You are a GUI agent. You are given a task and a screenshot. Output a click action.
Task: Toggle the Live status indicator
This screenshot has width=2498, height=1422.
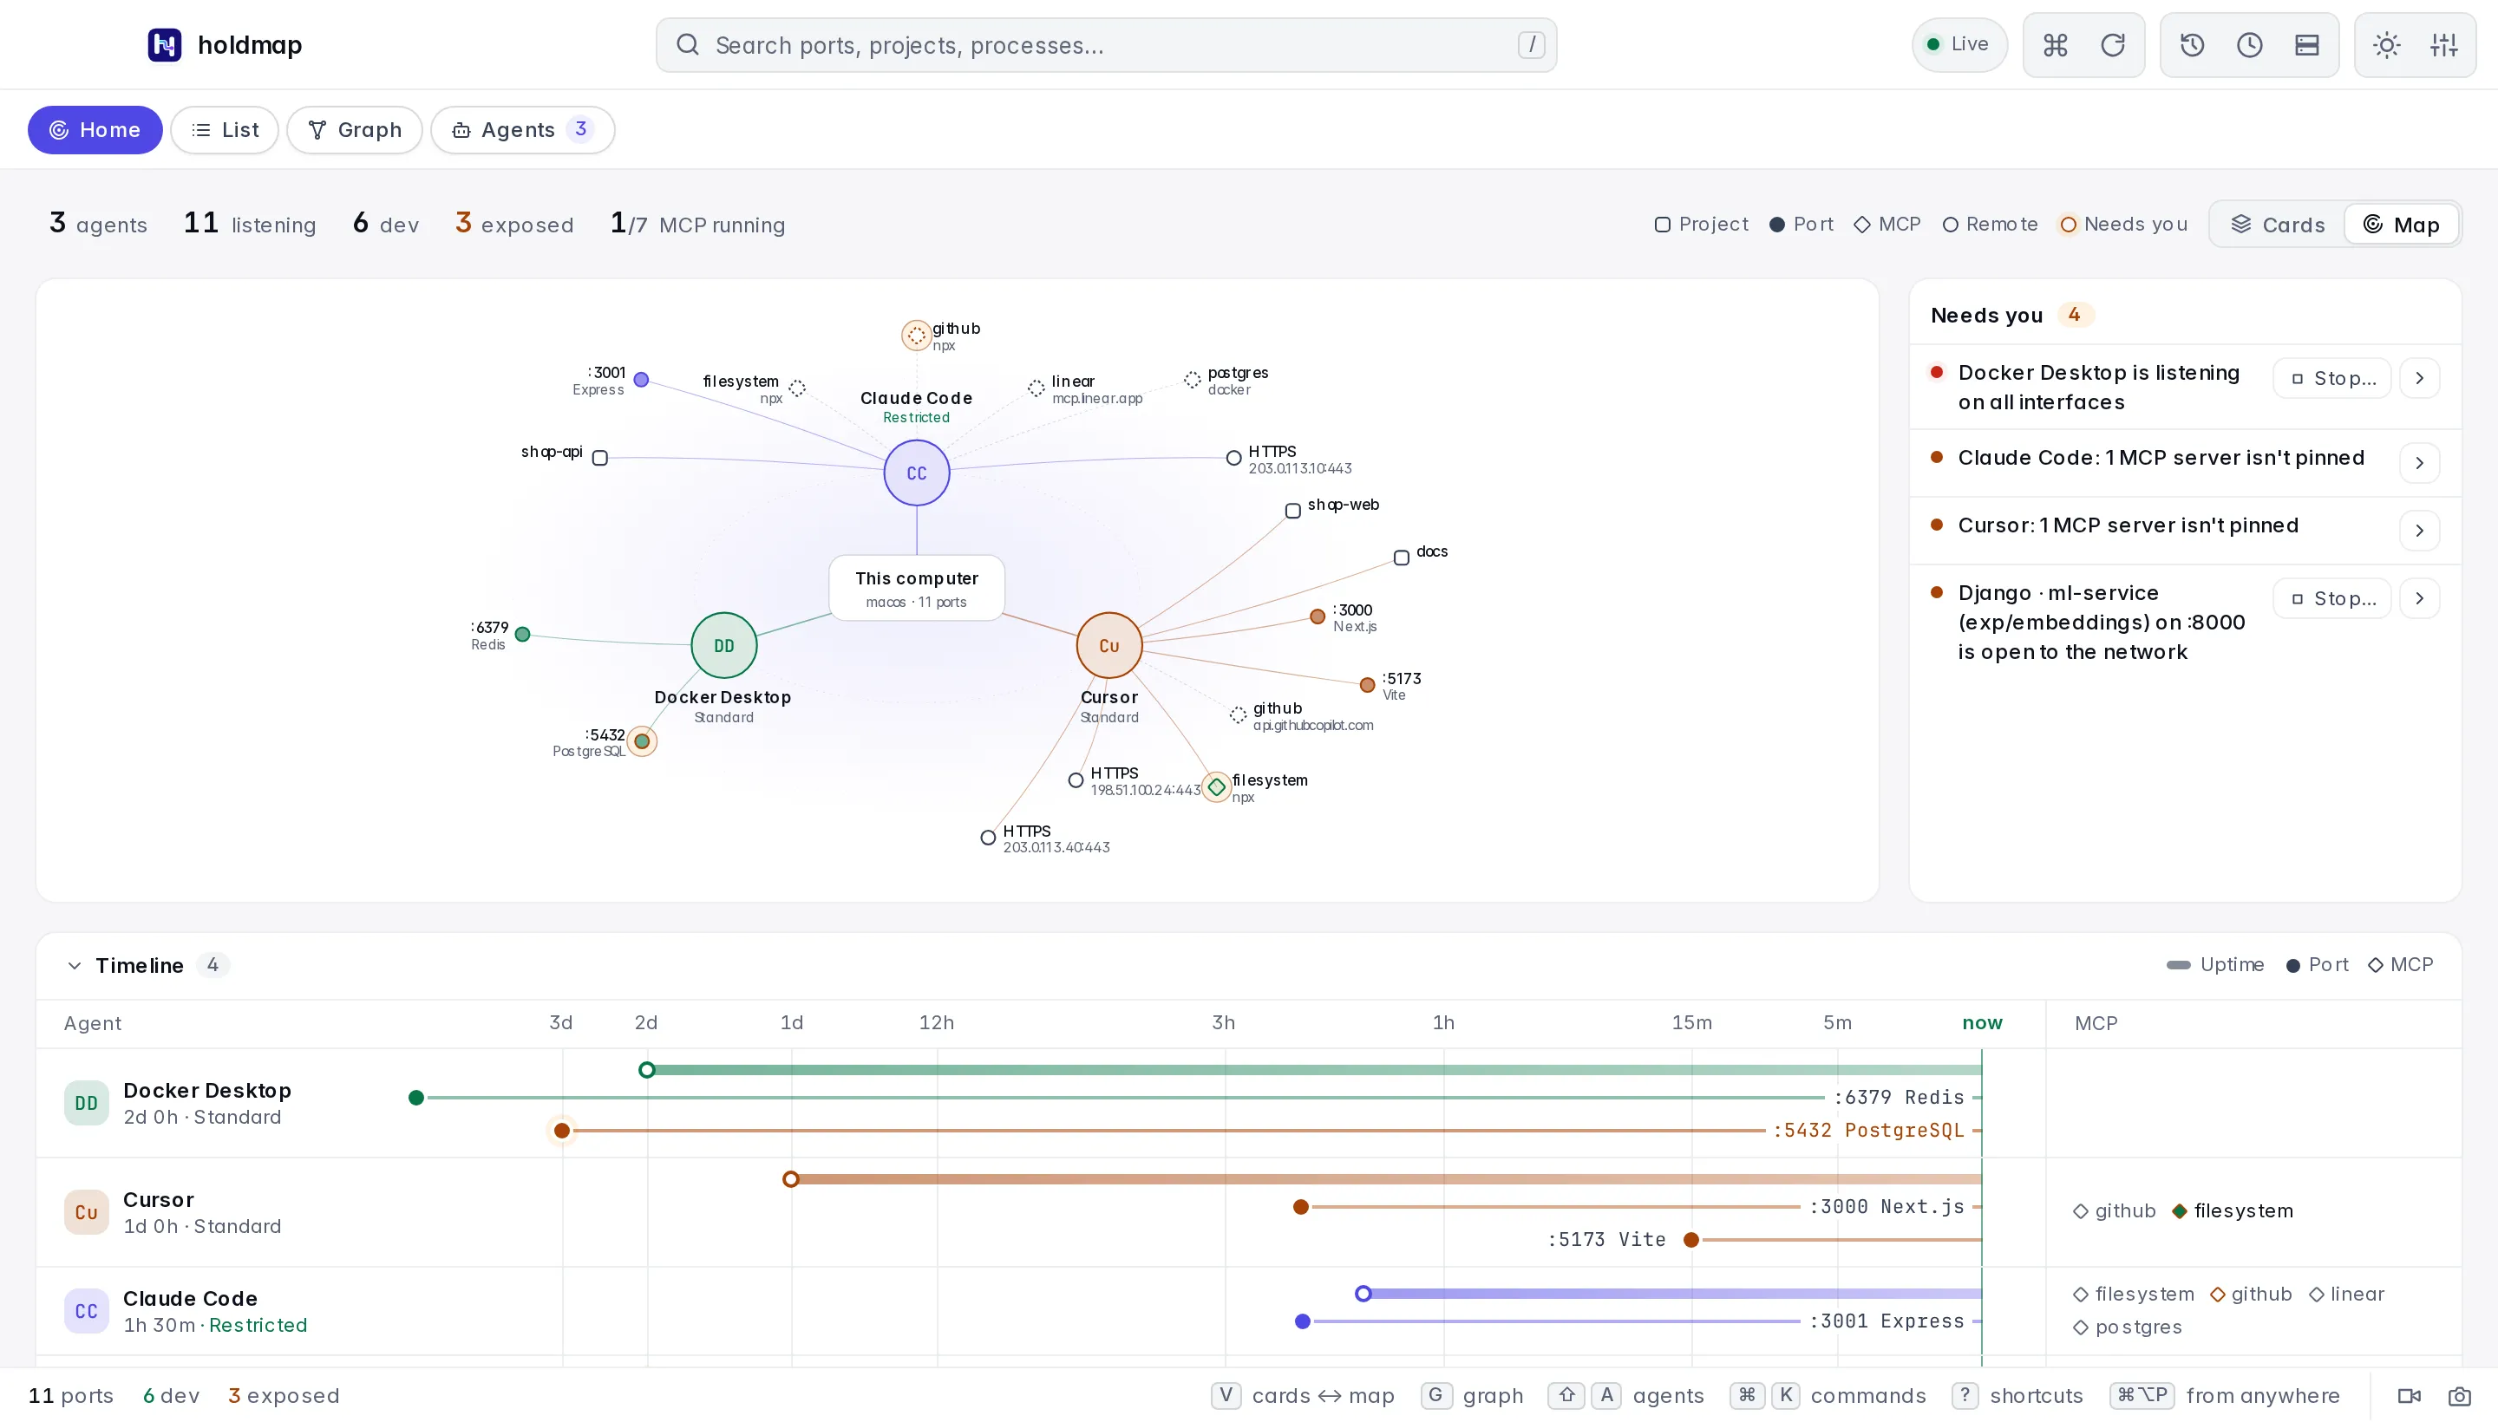(1959, 45)
